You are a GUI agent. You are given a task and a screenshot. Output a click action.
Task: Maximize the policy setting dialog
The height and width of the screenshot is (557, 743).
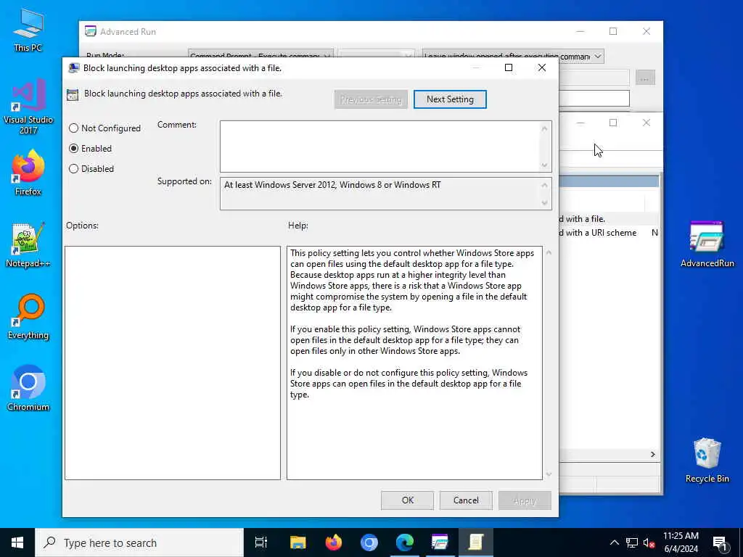[509, 67]
